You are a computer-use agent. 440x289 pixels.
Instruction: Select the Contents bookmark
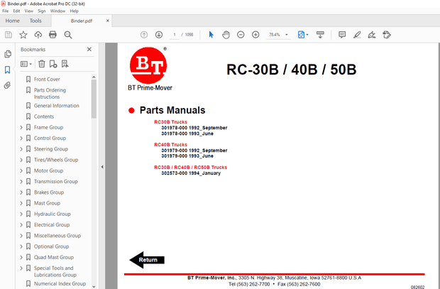pyautogui.click(x=44, y=116)
